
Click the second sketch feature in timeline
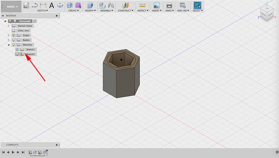40,152
